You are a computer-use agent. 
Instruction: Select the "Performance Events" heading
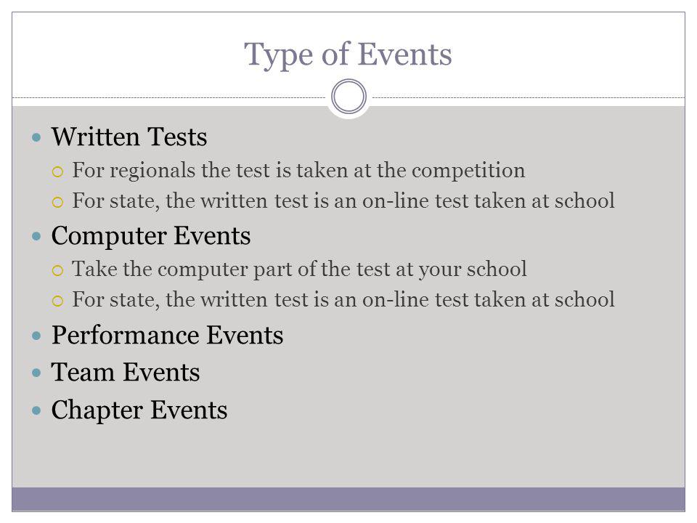coord(168,335)
